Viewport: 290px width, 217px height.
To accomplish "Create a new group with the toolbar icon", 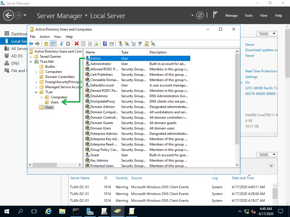I will (127, 44).
